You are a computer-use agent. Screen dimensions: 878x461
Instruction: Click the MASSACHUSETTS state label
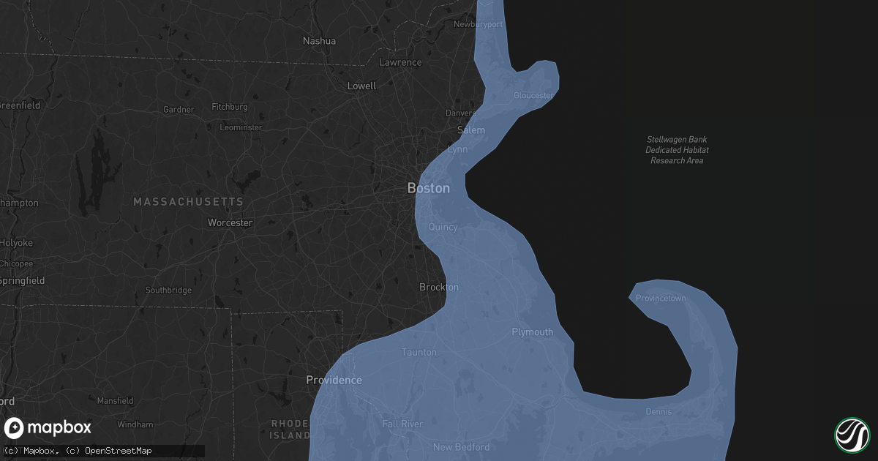click(188, 201)
